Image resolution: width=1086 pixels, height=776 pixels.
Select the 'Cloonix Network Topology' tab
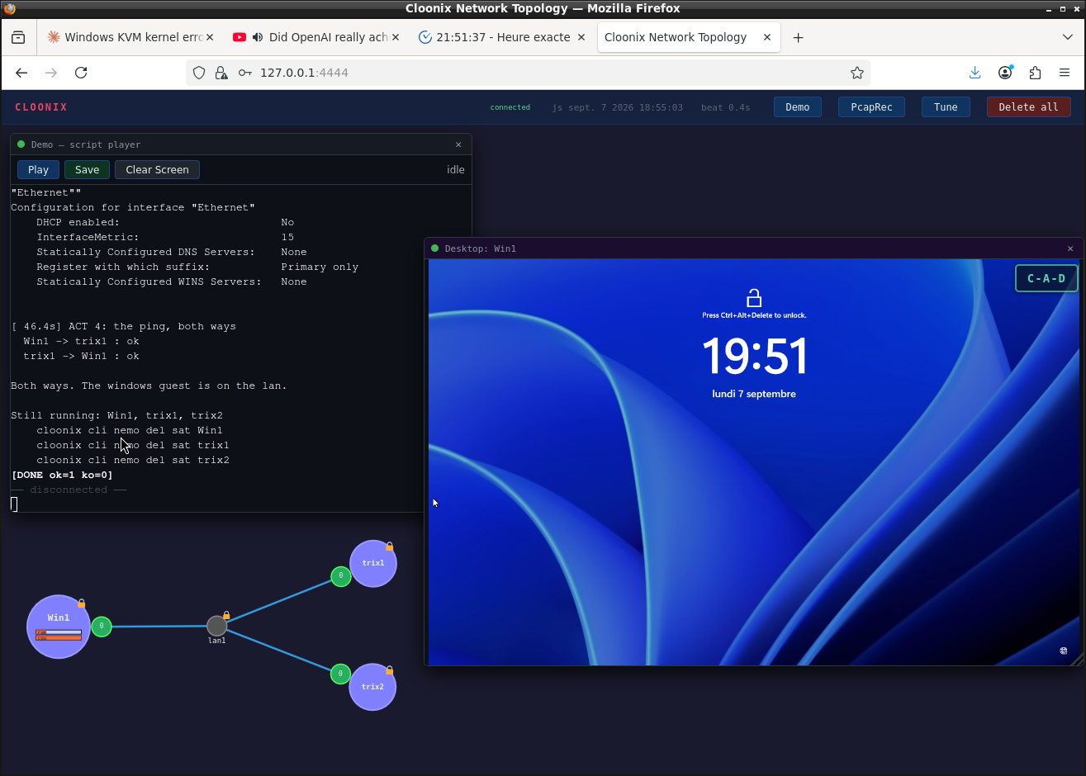point(689,37)
